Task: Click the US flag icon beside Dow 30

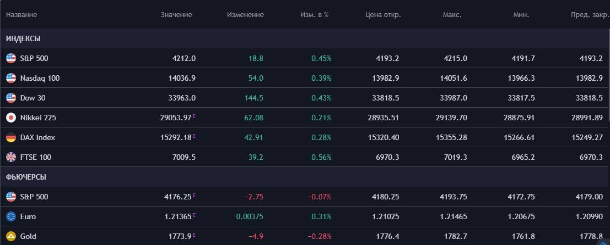Action: [x=10, y=98]
